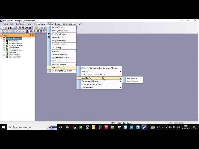
Task: Select CPU Backup menu entry
Action: coord(62,47)
